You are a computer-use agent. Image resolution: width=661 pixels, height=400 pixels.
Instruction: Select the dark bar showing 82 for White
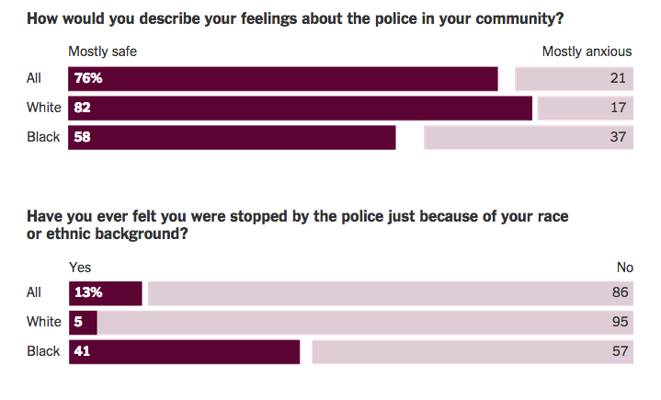tap(301, 109)
